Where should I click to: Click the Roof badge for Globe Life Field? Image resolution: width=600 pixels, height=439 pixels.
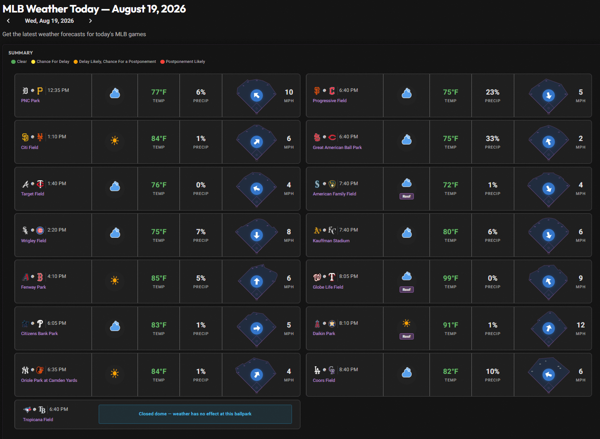pos(406,290)
